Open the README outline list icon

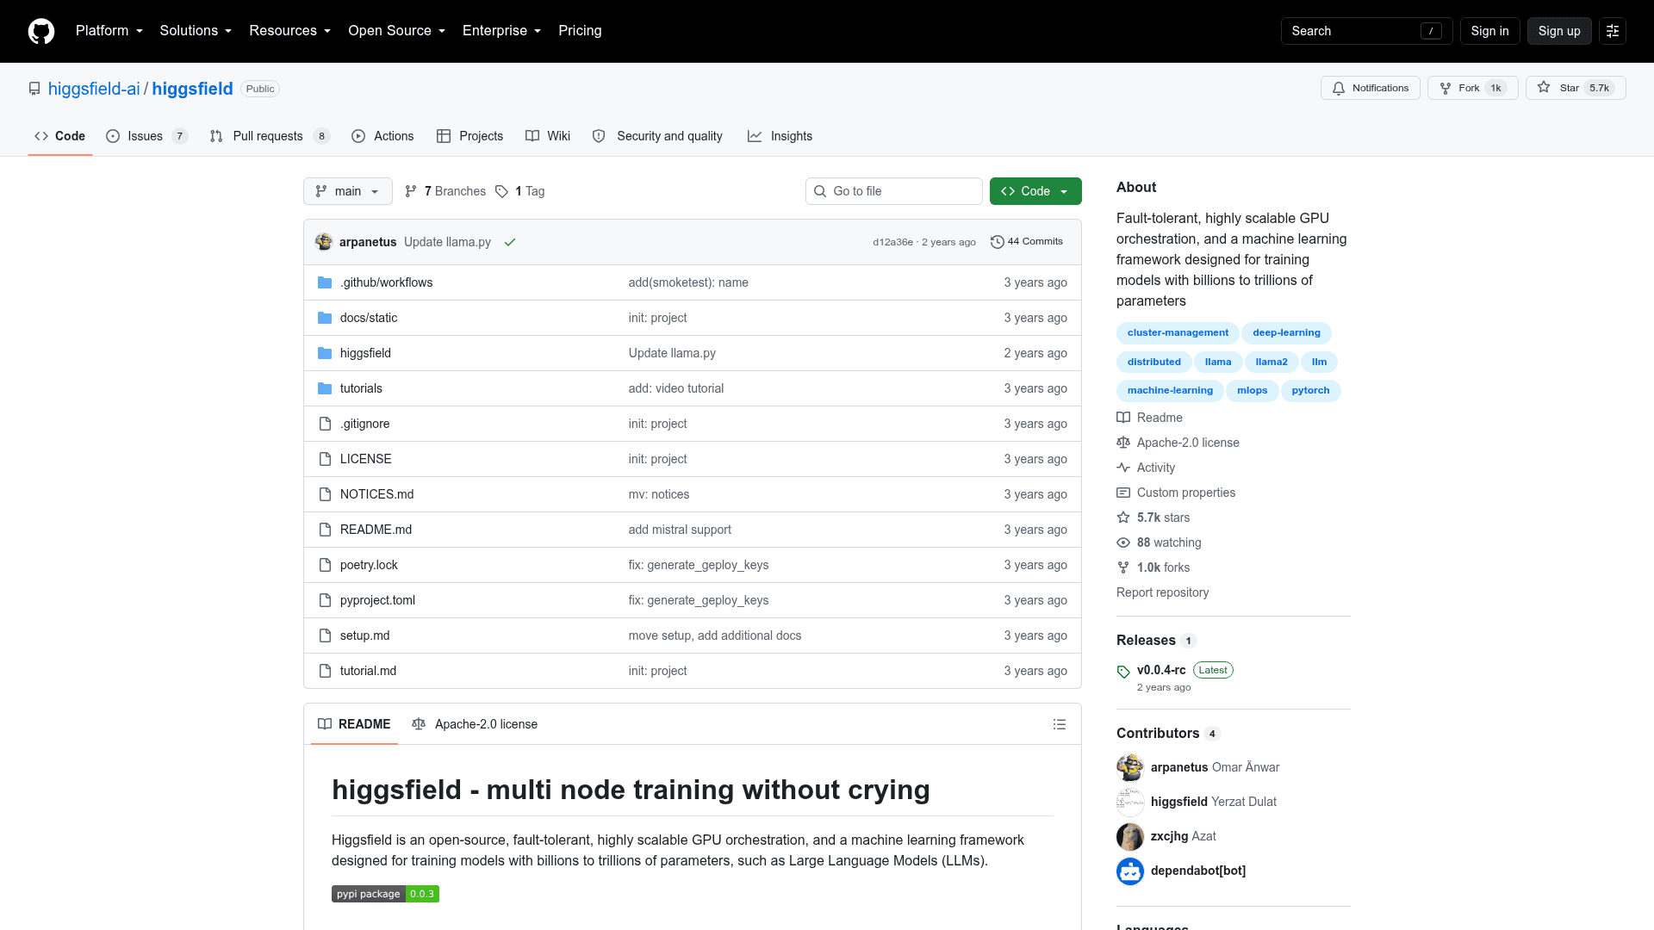pos(1060,724)
